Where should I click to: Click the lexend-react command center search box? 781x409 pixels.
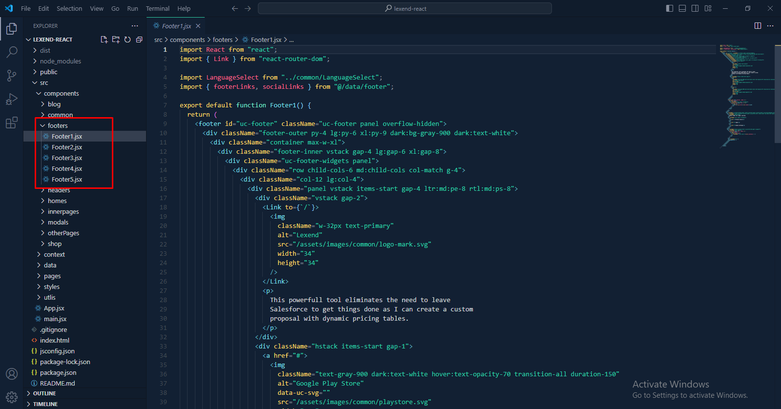click(405, 8)
